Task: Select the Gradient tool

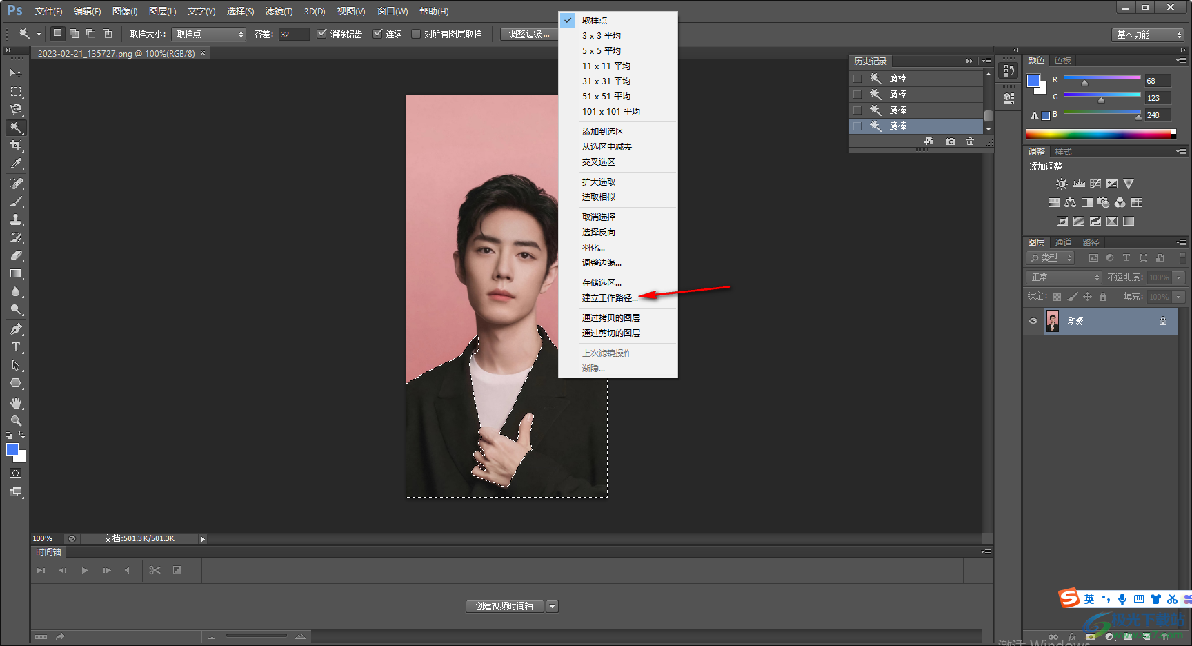Action: click(x=16, y=273)
